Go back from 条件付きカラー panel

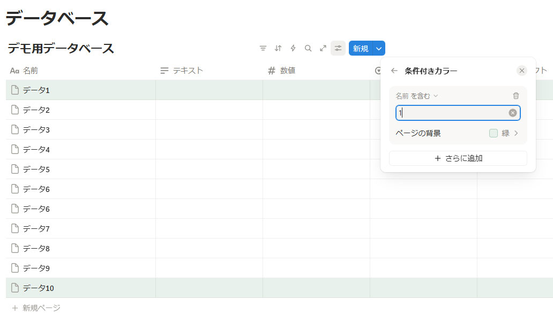[x=394, y=71]
